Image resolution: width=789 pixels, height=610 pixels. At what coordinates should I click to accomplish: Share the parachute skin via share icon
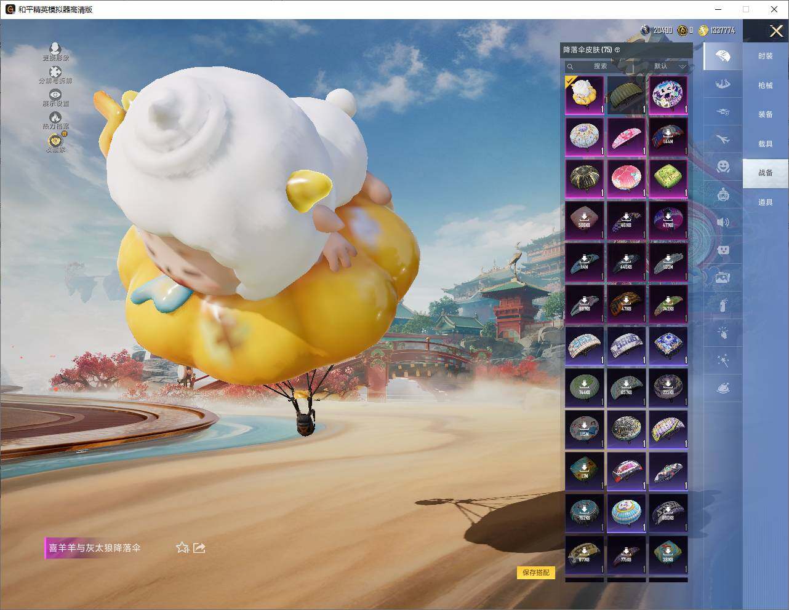(x=199, y=547)
